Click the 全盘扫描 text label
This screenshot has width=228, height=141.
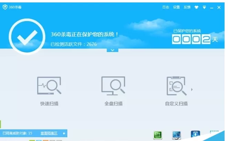[113, 104]
